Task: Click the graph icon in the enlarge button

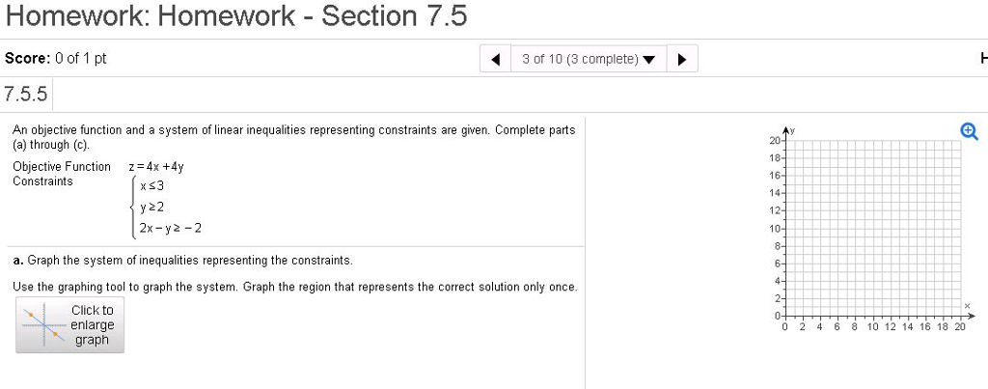Action: [x=41, y=325]
